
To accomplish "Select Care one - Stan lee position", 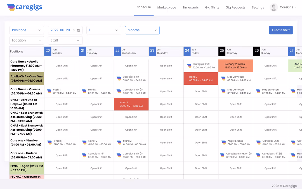I will [27, 142].
